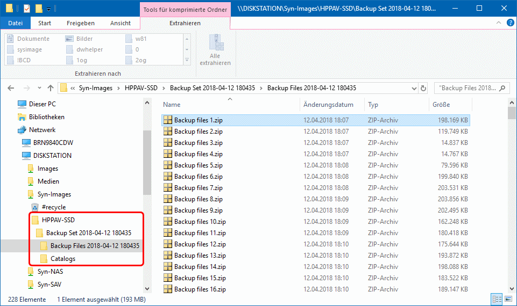Open the Datei menu tab
517x306 pixels.
pos(16,23)
